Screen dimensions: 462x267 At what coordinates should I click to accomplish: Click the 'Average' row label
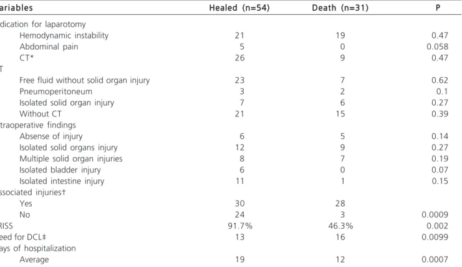(34, 260)
